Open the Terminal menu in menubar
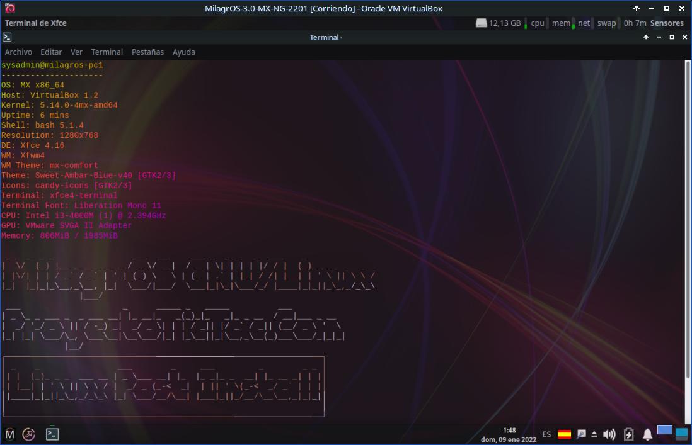 (x=107, y=52)
